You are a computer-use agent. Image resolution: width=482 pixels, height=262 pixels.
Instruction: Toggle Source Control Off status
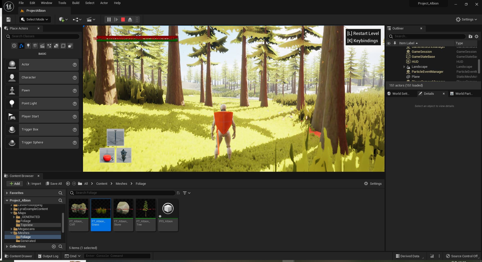(462, 256)
